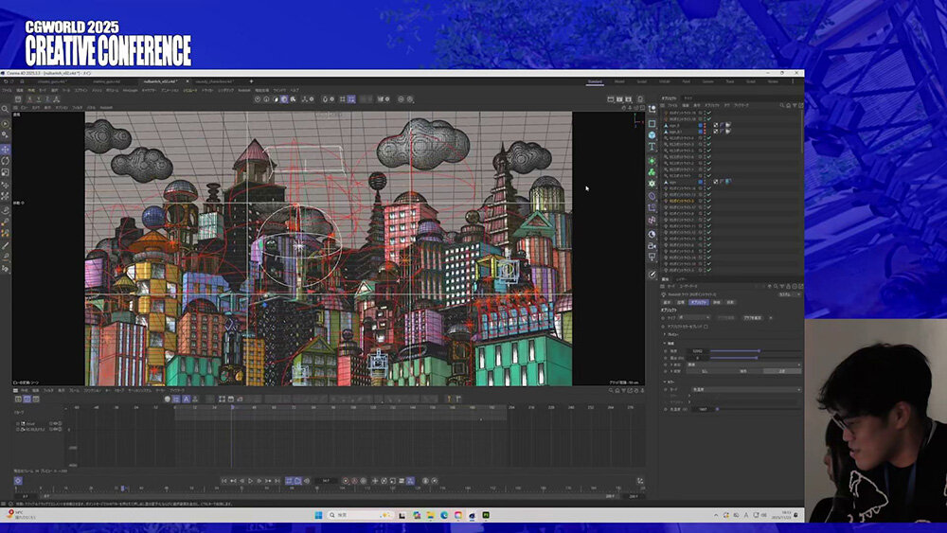The height and width of the screenshot is (533, 947).
Task: Click the Text spline 'T' icon
Action: [652, 148]
